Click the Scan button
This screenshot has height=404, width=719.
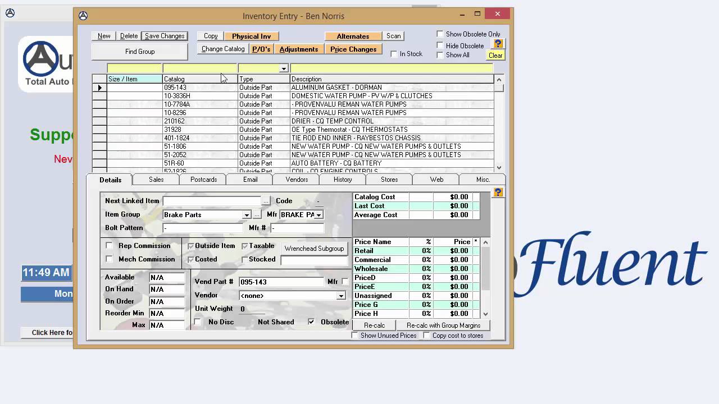(394, 36)
